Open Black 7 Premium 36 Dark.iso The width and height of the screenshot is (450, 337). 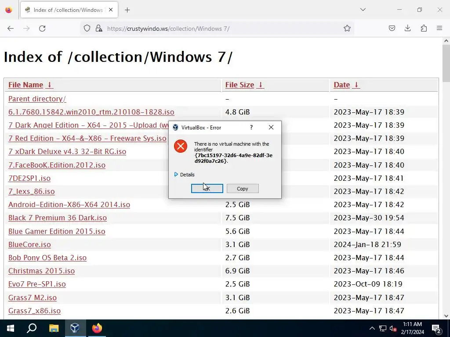coord(58,218)
